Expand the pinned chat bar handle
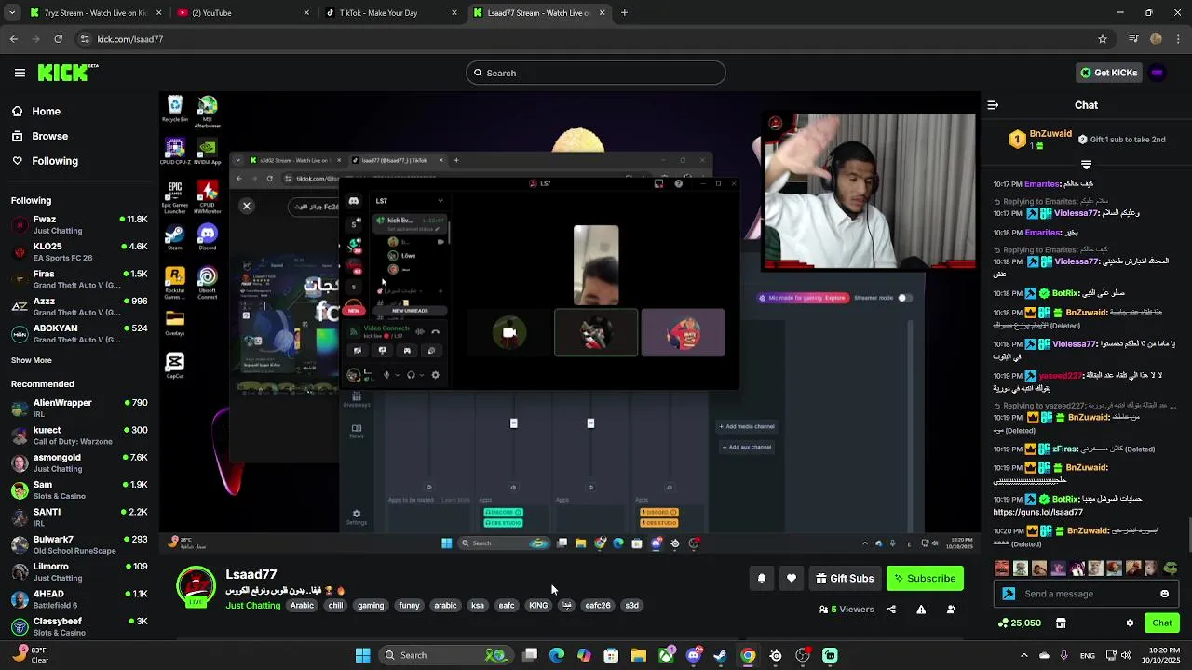Image resolution: width=1192 pixels, height=670 pixels. tap(1086, 165)
